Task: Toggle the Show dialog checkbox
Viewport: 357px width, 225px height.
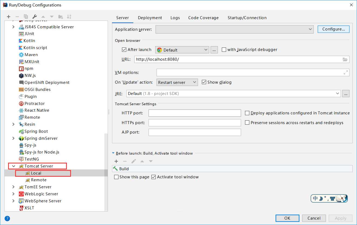Action: pyautogui.click(x=204, y=82)
